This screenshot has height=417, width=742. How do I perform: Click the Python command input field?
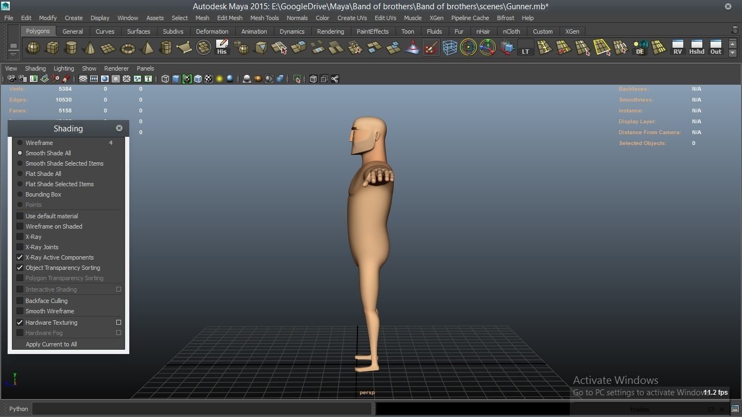click(202, 409)
